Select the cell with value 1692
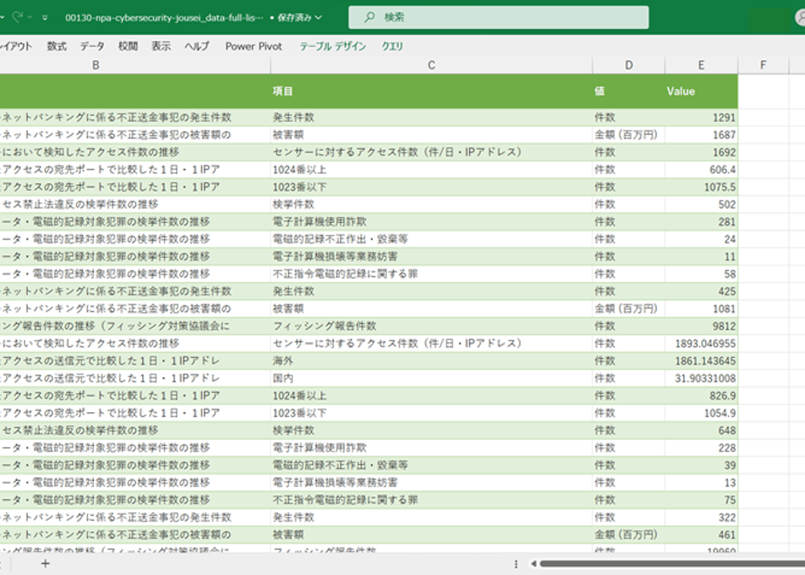 click(701, 152)
